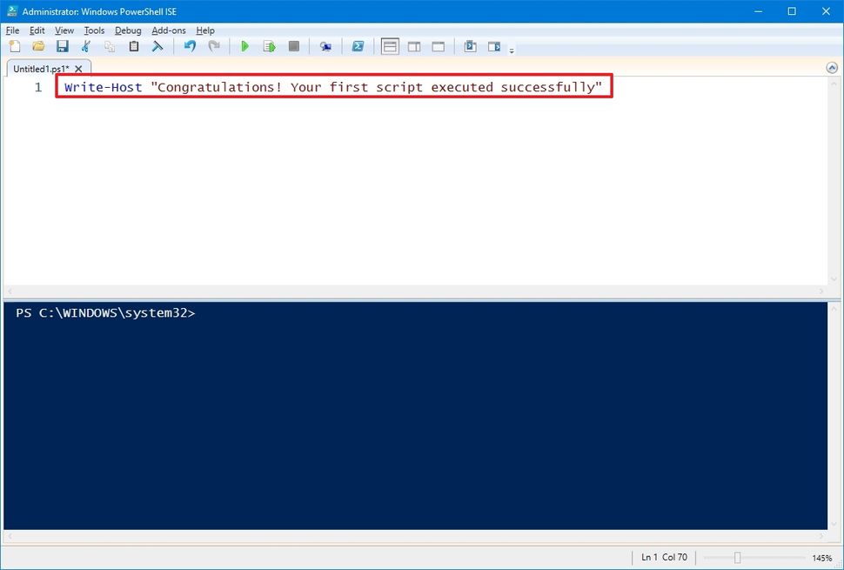Screen dimensions: 844x570
Task: Paste clipboard contents into the script
Action: pyautogui.click(x=133, y=46)
